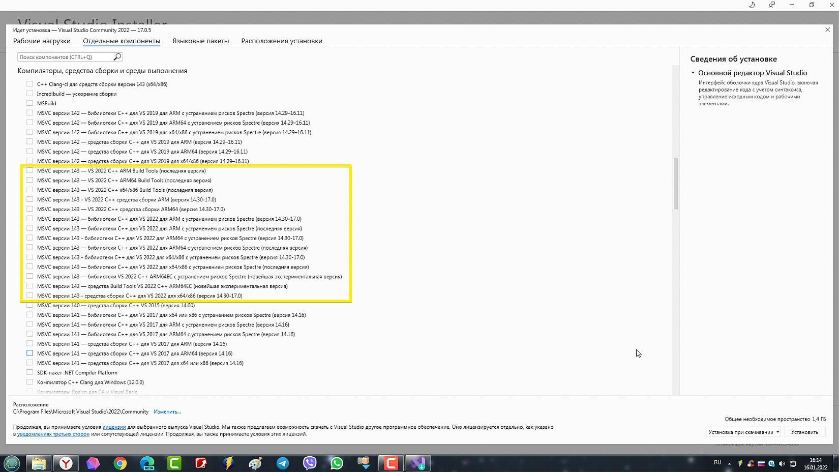The height and width of the screenshot is (472, 839).
Task: Open уведомлениях третьих сторон link
Action: click(x=53, y=434)
